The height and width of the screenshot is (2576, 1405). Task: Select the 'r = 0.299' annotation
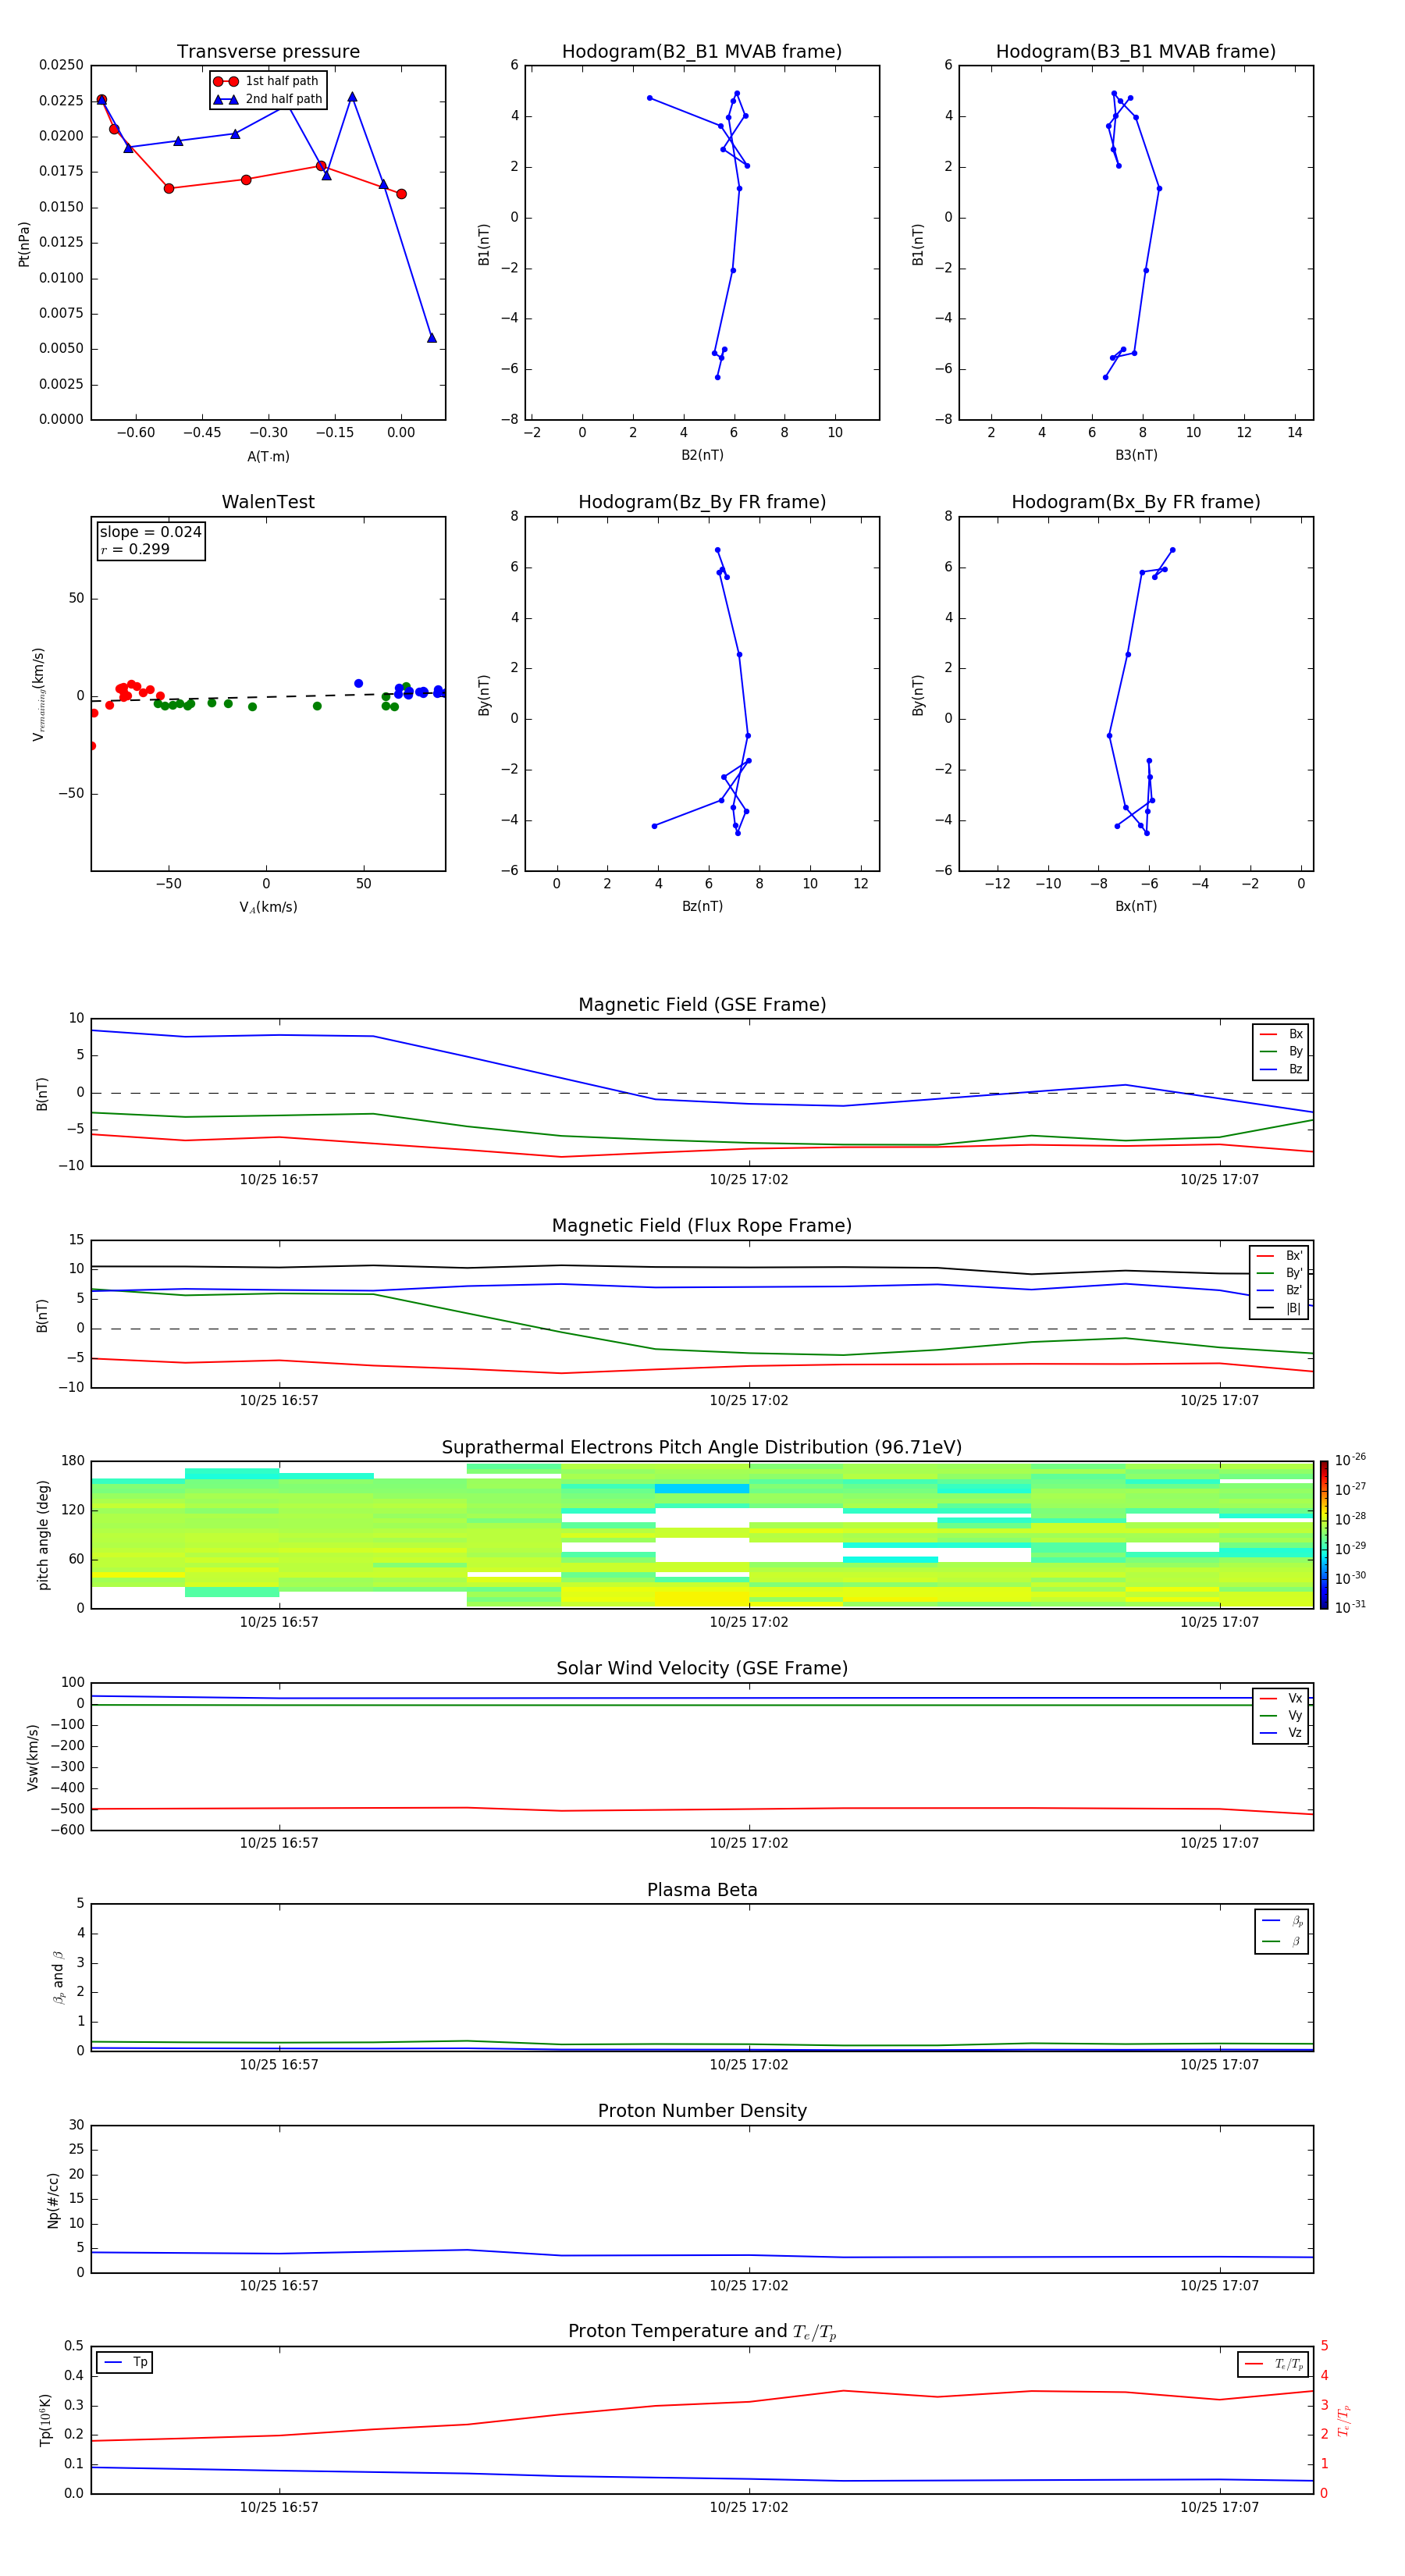tap(135, 549)
